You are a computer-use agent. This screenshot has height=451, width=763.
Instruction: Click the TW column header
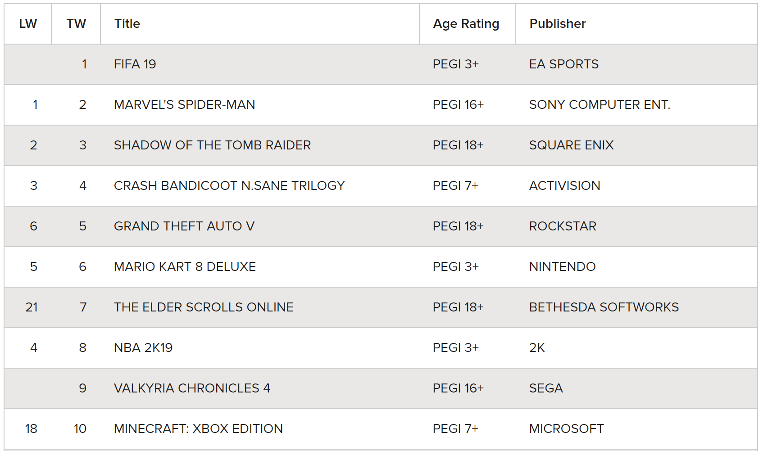click(76, 24)
